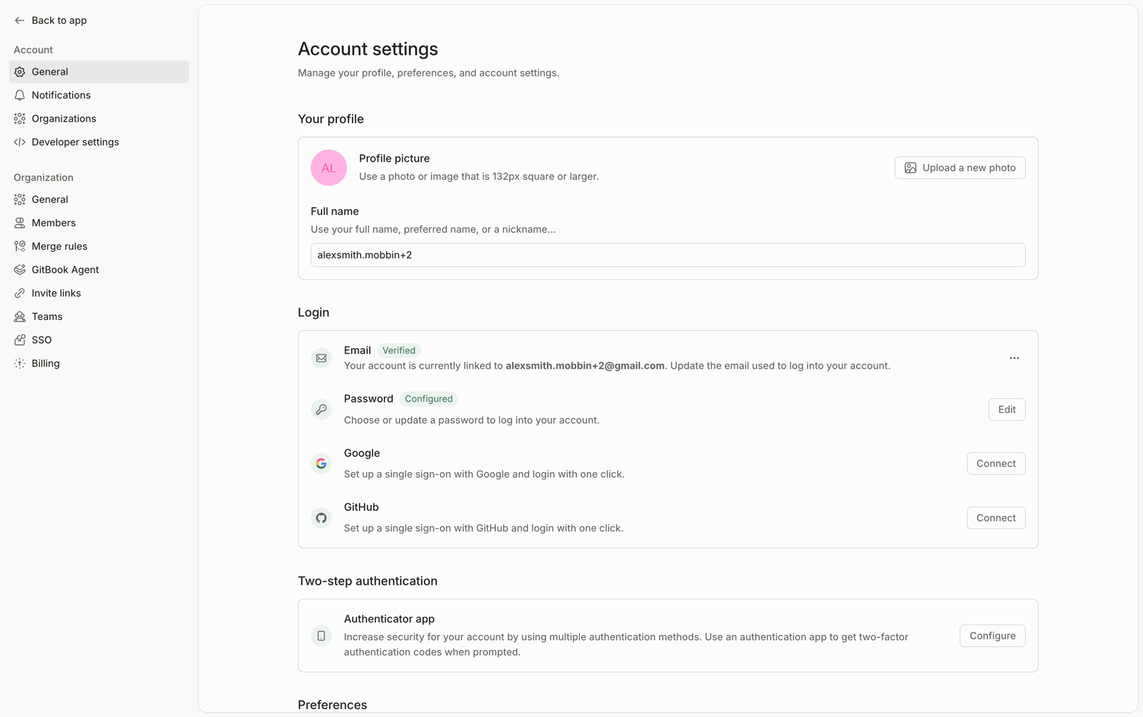This screenshot has width=1143, height=717.
Task: Connect the GitHub account
Action: [996, 518]
